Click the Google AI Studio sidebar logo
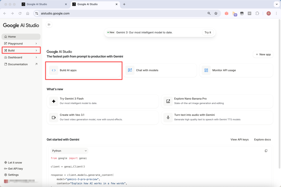The image size is (281, 187). pos(21,25)
